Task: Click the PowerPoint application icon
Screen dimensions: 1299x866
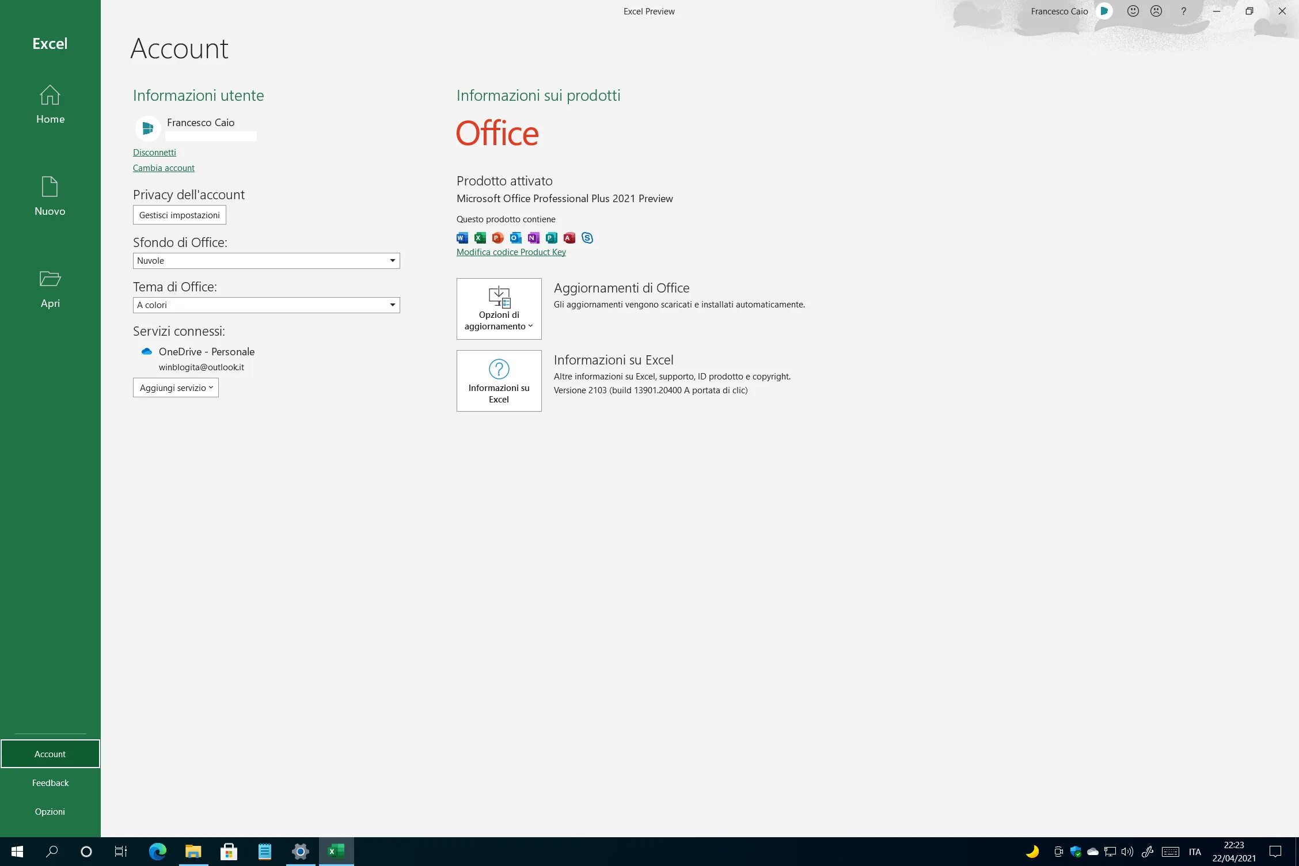Action: click(x=497, y=238)
